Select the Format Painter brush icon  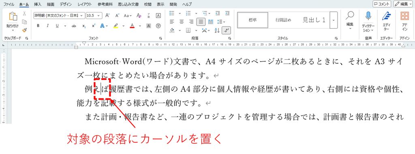(24, 30)
